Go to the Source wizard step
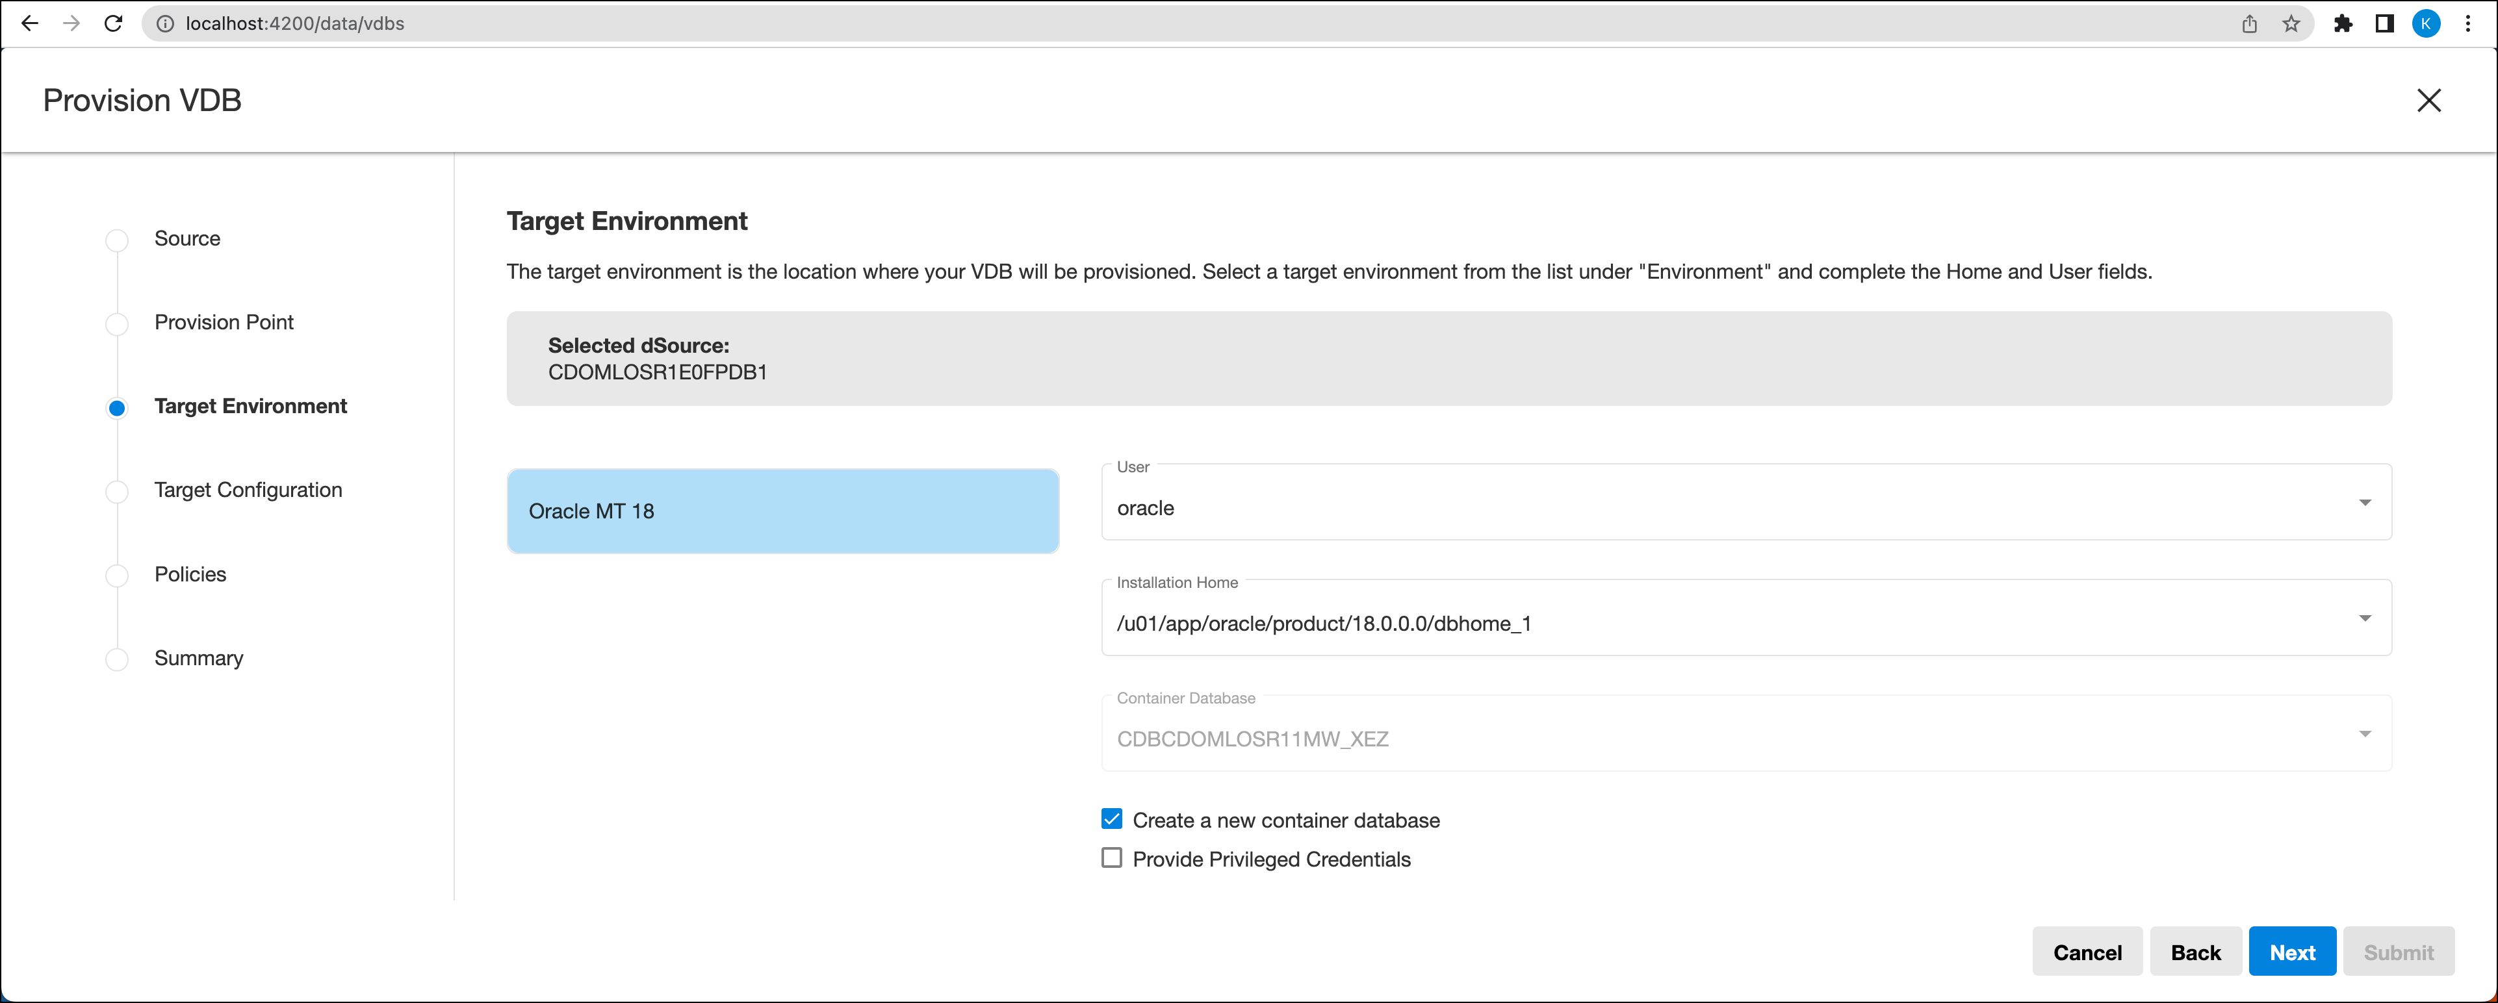 click(187, 238)
